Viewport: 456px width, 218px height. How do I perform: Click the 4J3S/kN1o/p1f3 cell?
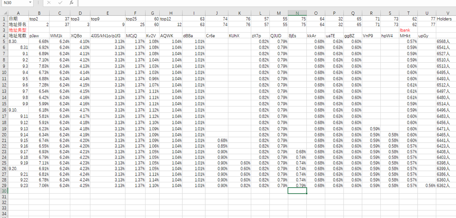point(108,35)
